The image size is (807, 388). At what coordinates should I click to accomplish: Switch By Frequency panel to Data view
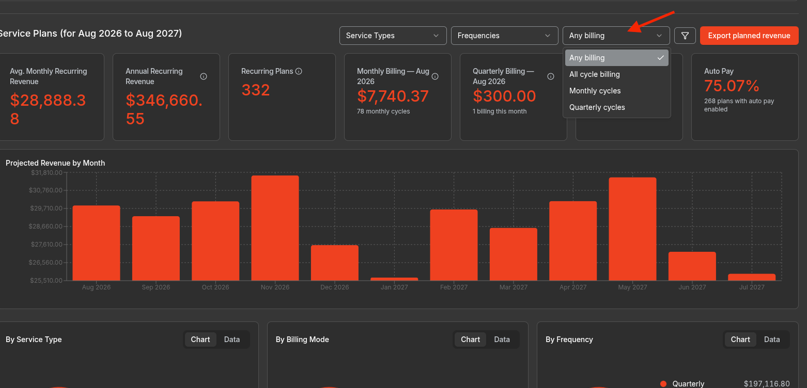pyautogui.click(x=772, y=339)
